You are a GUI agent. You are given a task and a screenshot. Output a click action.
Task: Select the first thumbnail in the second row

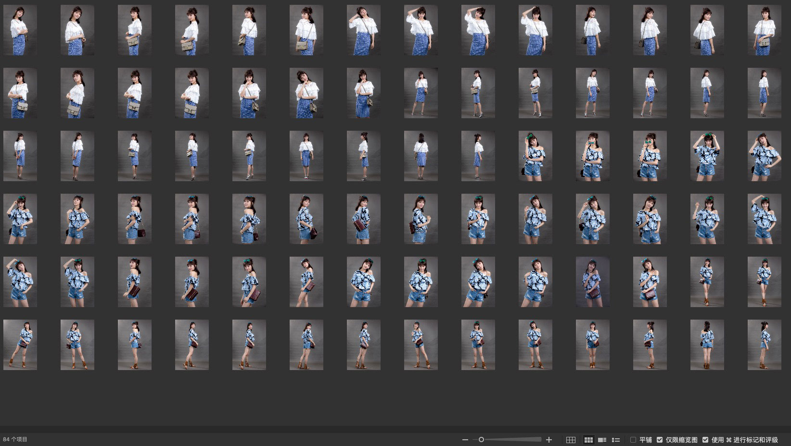[x=20, y=93]
